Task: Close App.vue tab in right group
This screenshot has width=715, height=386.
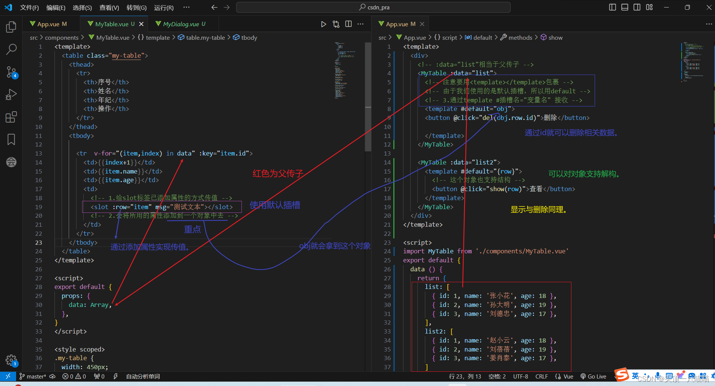Action: point(422,24)
